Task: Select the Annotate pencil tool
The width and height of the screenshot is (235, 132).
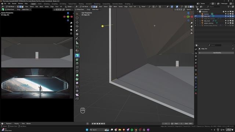Action: [77, 38]
